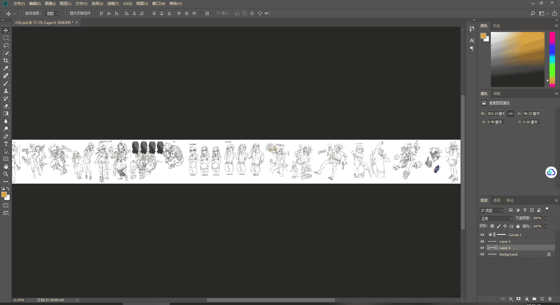Viewport: 560px width, 305px height.
Task: Click the hue spectrum slider
Action: tap(552, 59)
